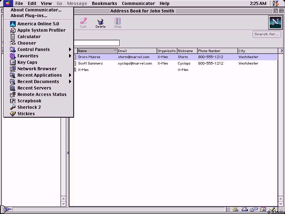285x214 pixels.
Task: Open the Communicator menu in the menu bar
Action: 138,4
